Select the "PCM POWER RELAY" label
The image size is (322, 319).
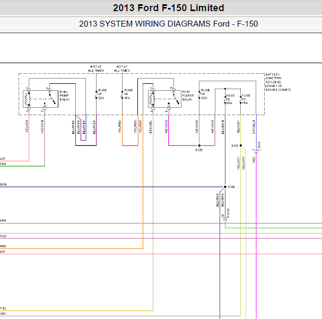188,96
